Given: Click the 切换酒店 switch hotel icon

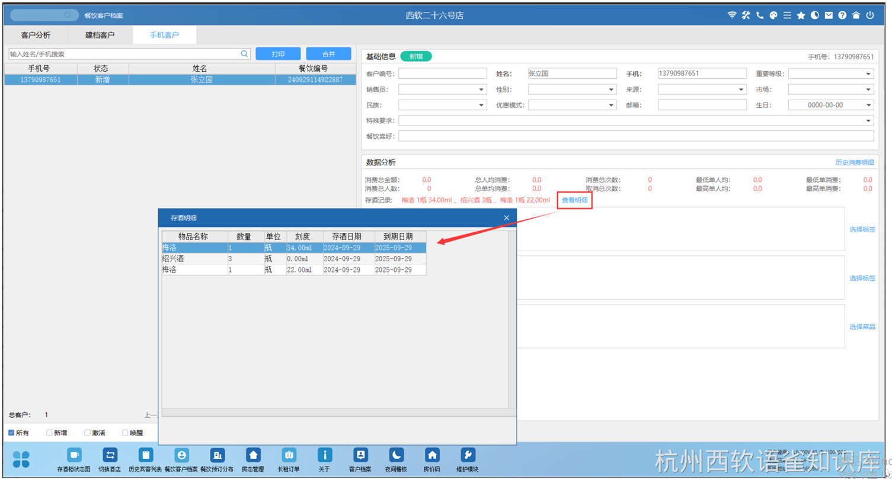Looking at the screenshot, I should pos(110,455).
